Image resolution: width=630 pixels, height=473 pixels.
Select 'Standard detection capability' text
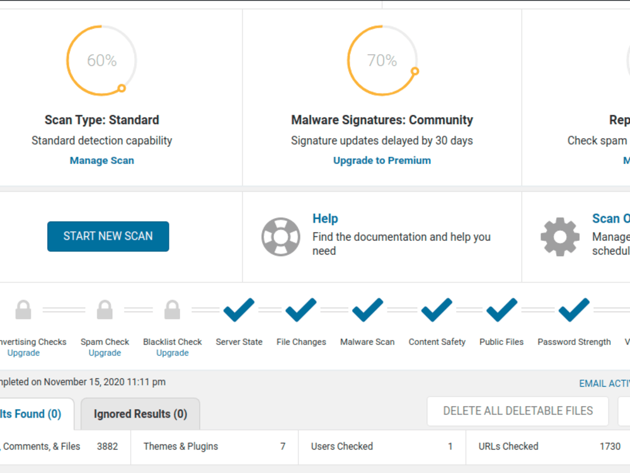[102, 141]
